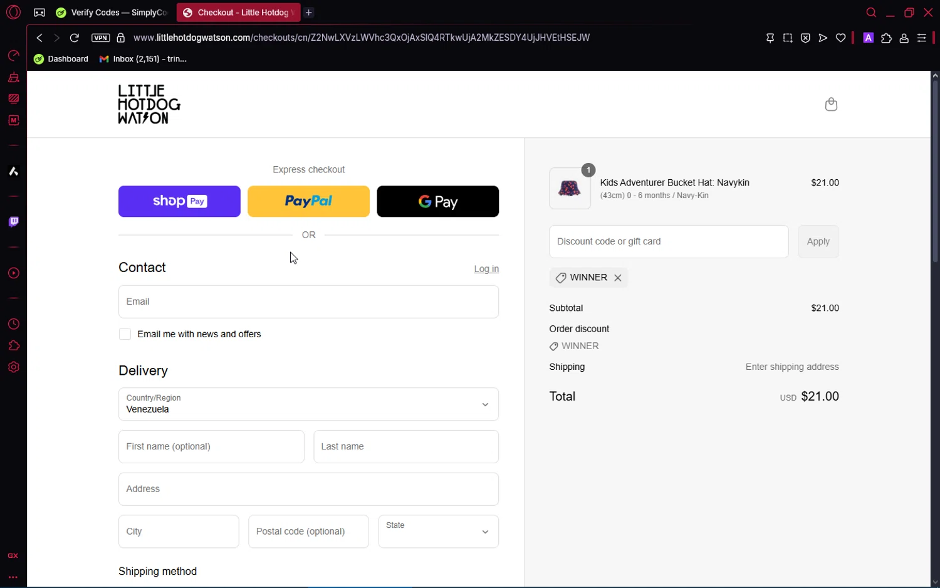
Task: Add page to bookmarks heart
Action: [840, 38]
